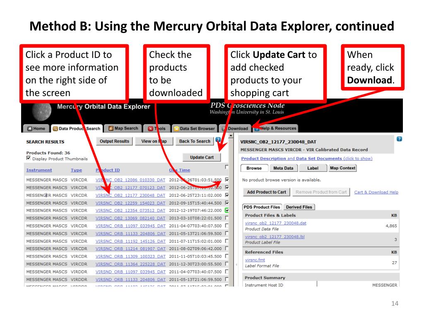
Task: Open product VIRSND_ORB_11097_033945_DAT
Action: [x=130, y=272]
